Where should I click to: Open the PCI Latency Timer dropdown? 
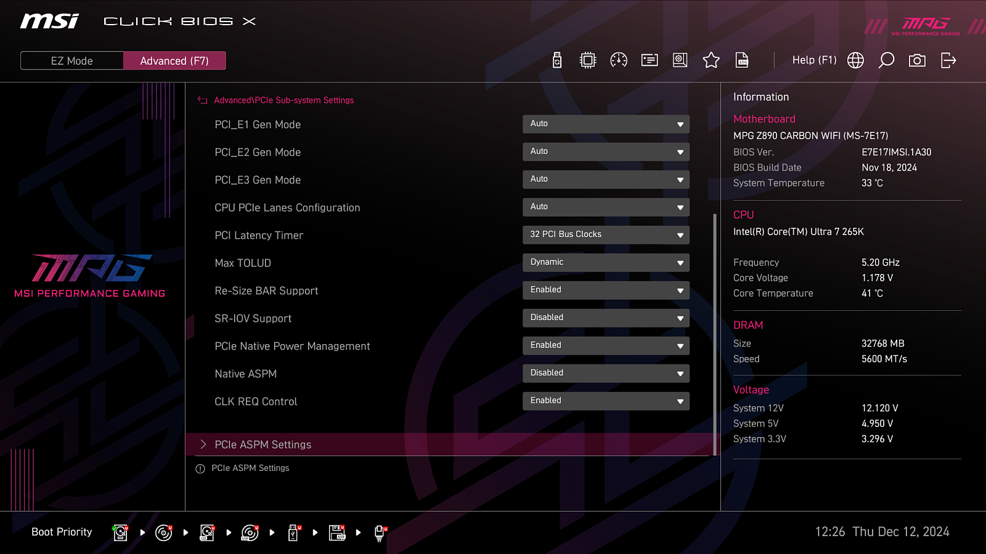(x=606, y=235)
